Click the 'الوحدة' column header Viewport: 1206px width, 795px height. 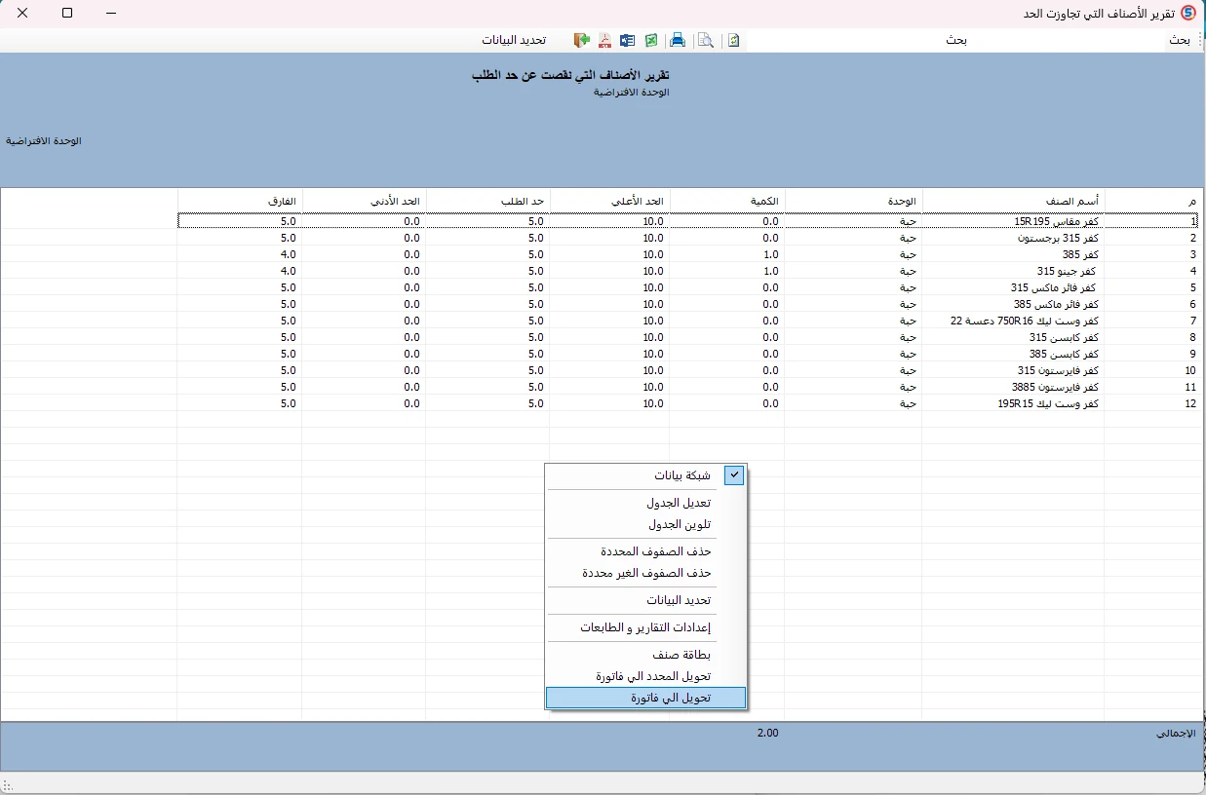pyautogui.click(x=853, y=200)
